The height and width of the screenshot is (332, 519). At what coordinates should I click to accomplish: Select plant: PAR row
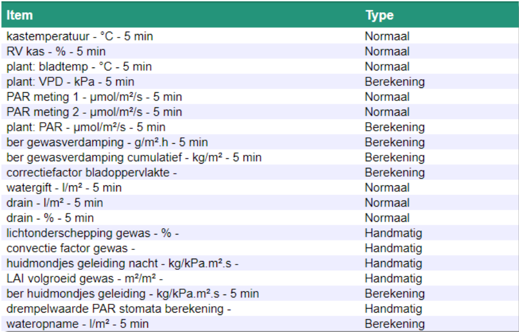(86, 127)
